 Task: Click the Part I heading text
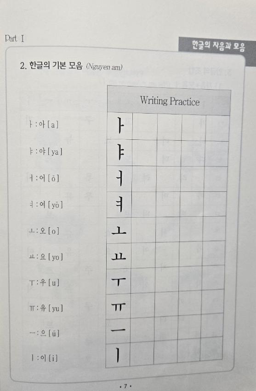pos(14,39)
